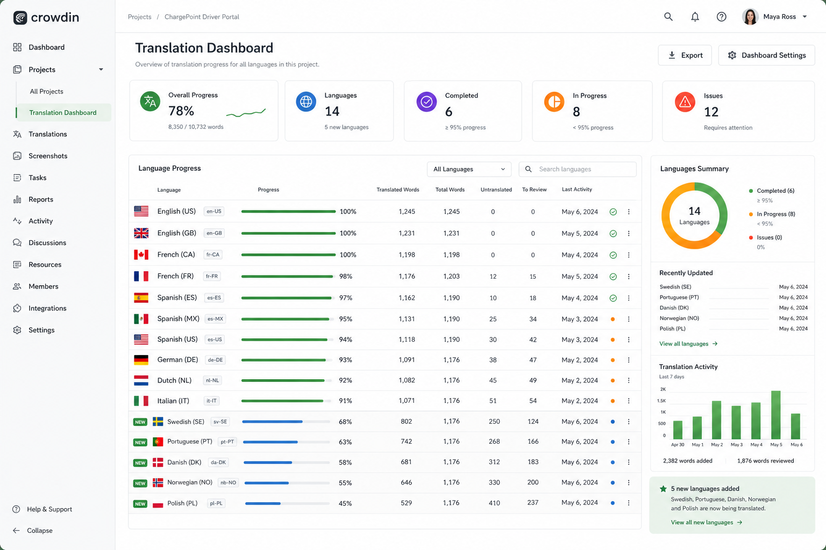Click the Settings gear icon in sidebar
Screen dimensions: 826x550
pos(17,330)
